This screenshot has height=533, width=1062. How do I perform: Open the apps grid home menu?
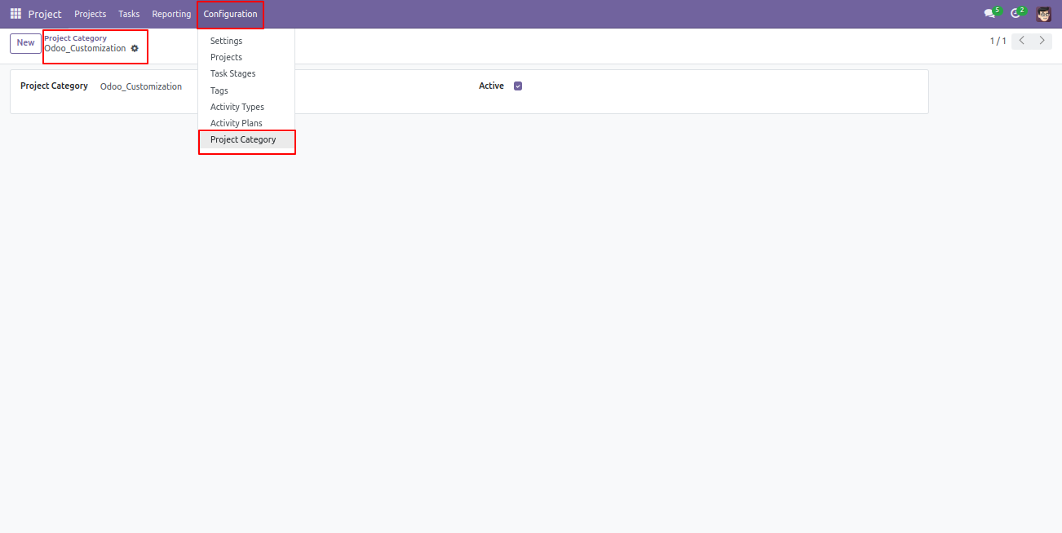[15, 14]
